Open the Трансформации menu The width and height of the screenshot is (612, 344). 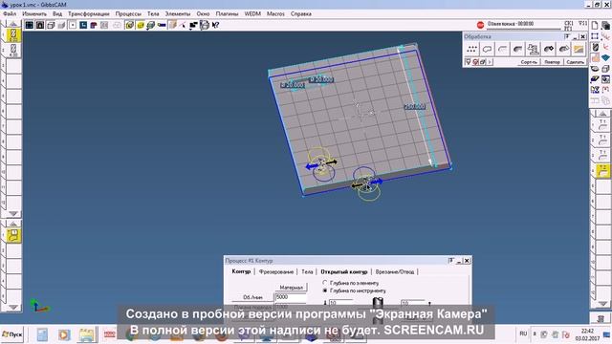coord(89,13)
